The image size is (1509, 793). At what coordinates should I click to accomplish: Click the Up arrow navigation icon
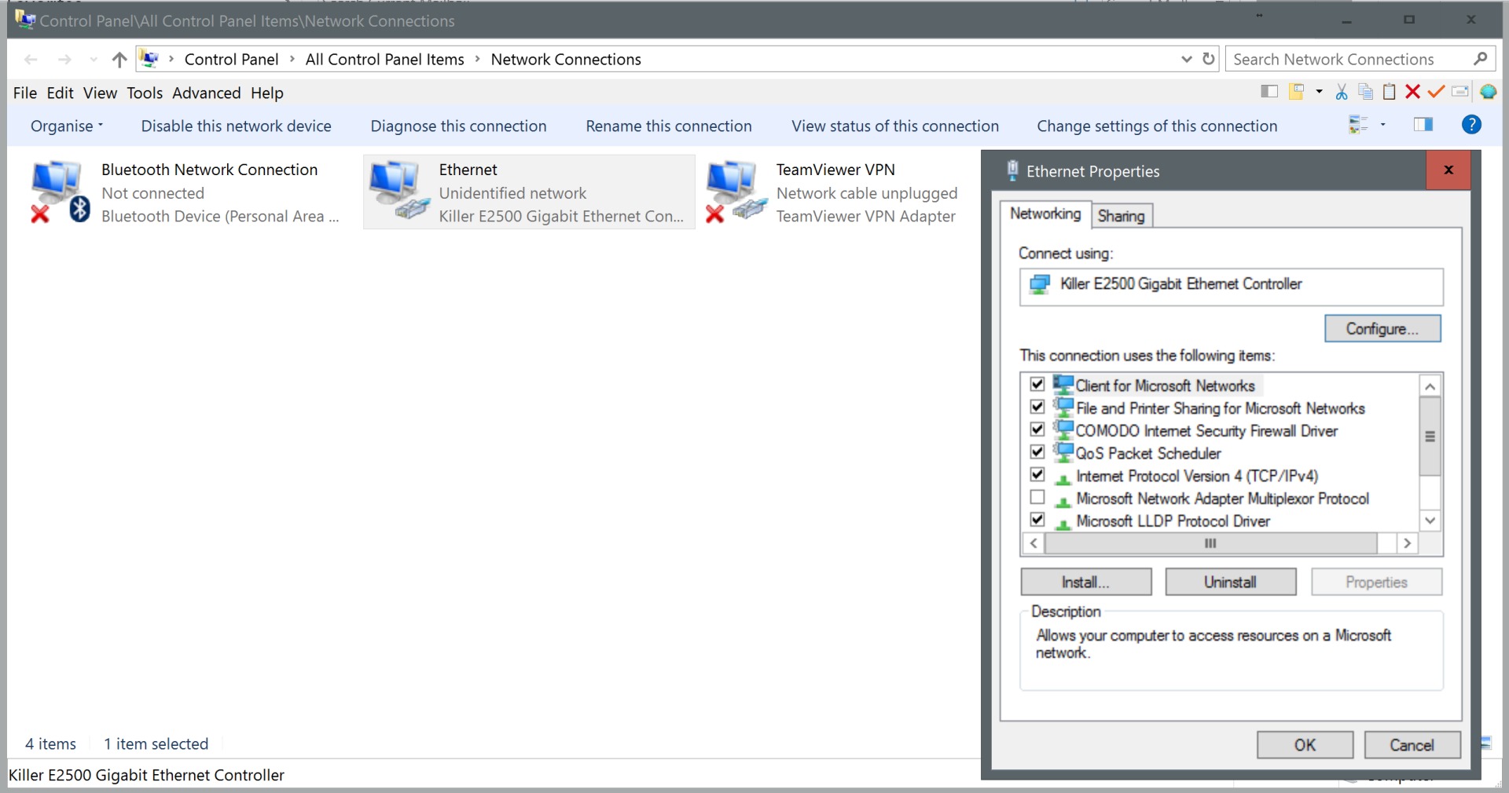tap(119, 60)
